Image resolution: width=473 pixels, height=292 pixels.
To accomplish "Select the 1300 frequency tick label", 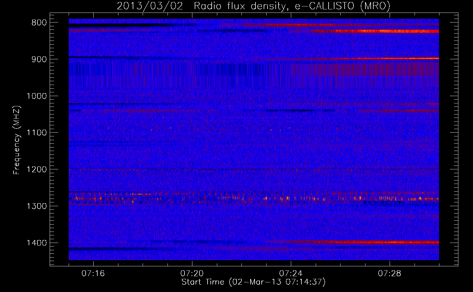I will tap(37, 206).
